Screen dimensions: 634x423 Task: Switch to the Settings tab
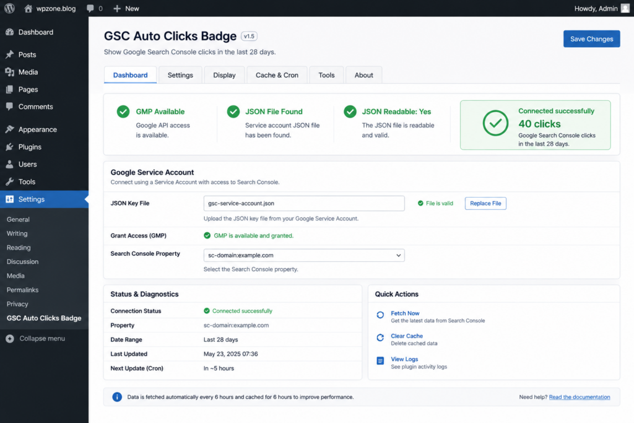tap(180, 75)
